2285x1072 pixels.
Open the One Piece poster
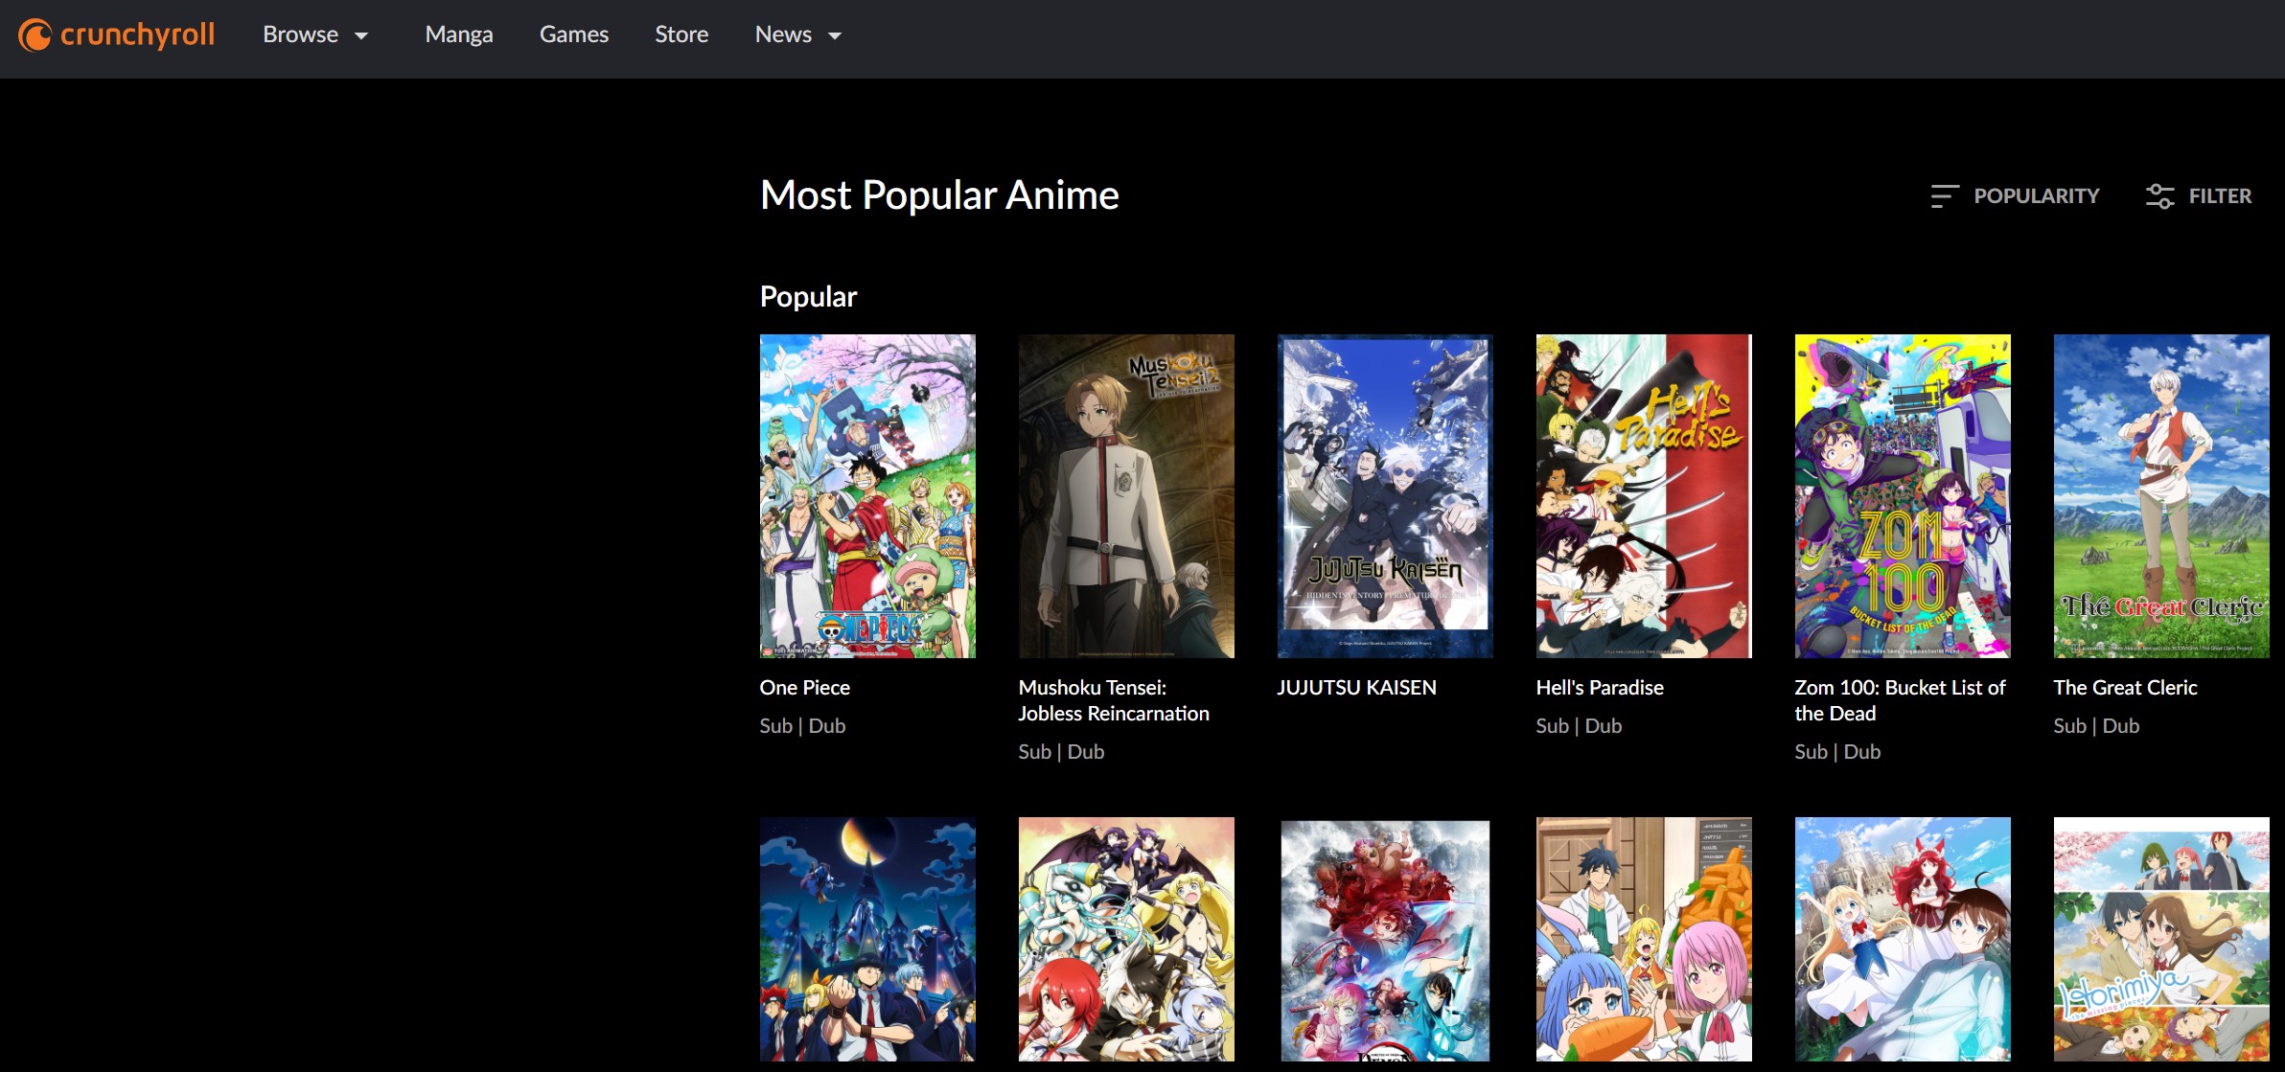[x=867, y=496]
